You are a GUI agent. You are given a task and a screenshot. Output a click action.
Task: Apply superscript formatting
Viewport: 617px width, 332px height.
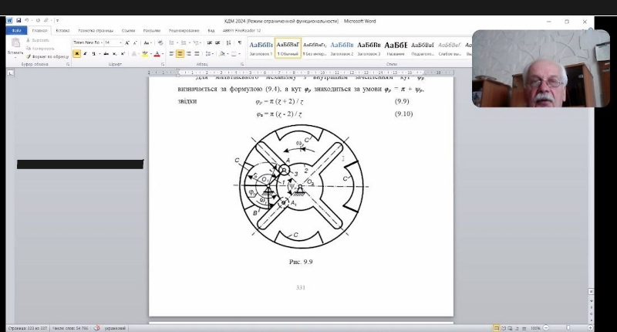pyautogui.click(x=123, y=53)
